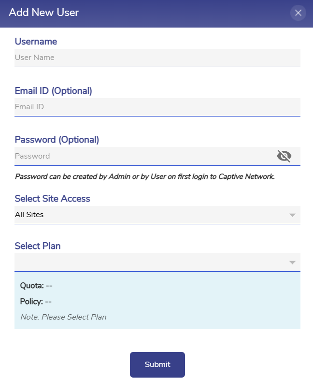Viewport: 313px width, 380px height.
Task: Click the 'Please Select Plan' note
Action: pyautogui.click(x=63, y=317)
